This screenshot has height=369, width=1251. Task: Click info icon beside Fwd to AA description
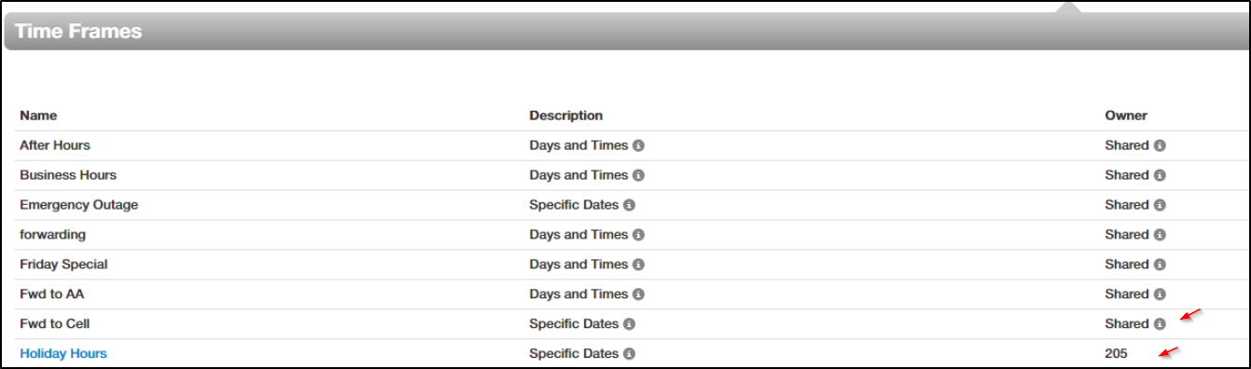[x=638, y=294]
